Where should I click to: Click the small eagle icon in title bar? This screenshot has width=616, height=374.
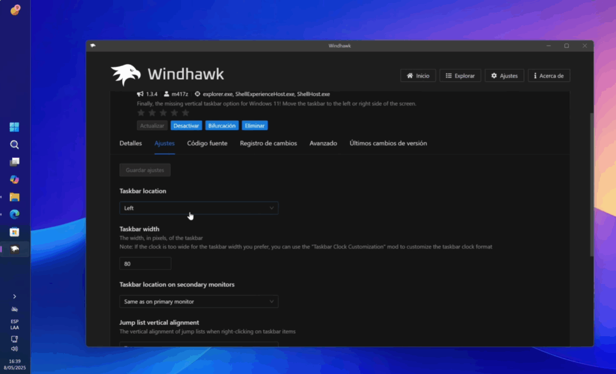93,46
